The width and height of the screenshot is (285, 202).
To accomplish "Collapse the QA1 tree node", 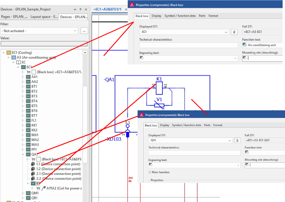I will click(x=23, y=154).
